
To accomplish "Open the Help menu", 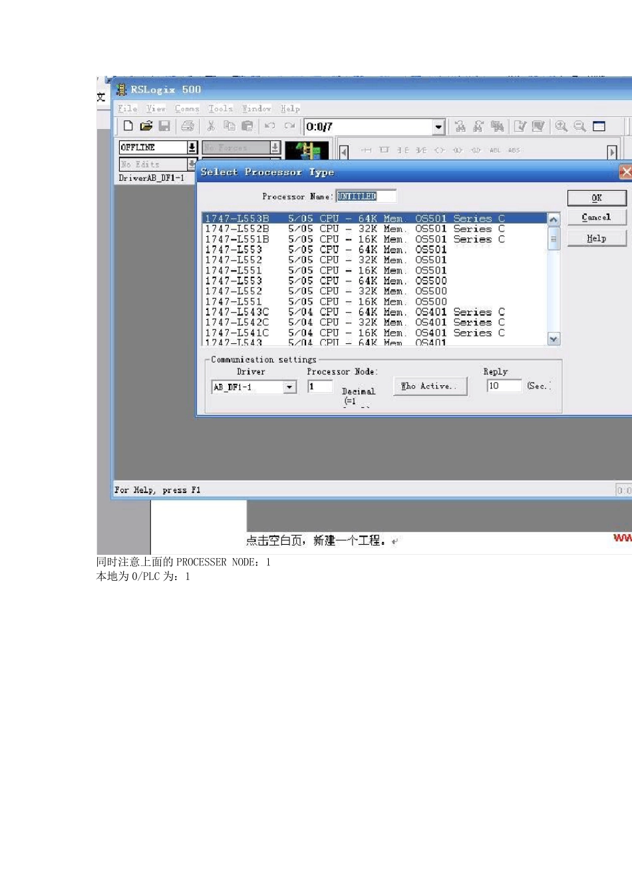I will (290, 108).
